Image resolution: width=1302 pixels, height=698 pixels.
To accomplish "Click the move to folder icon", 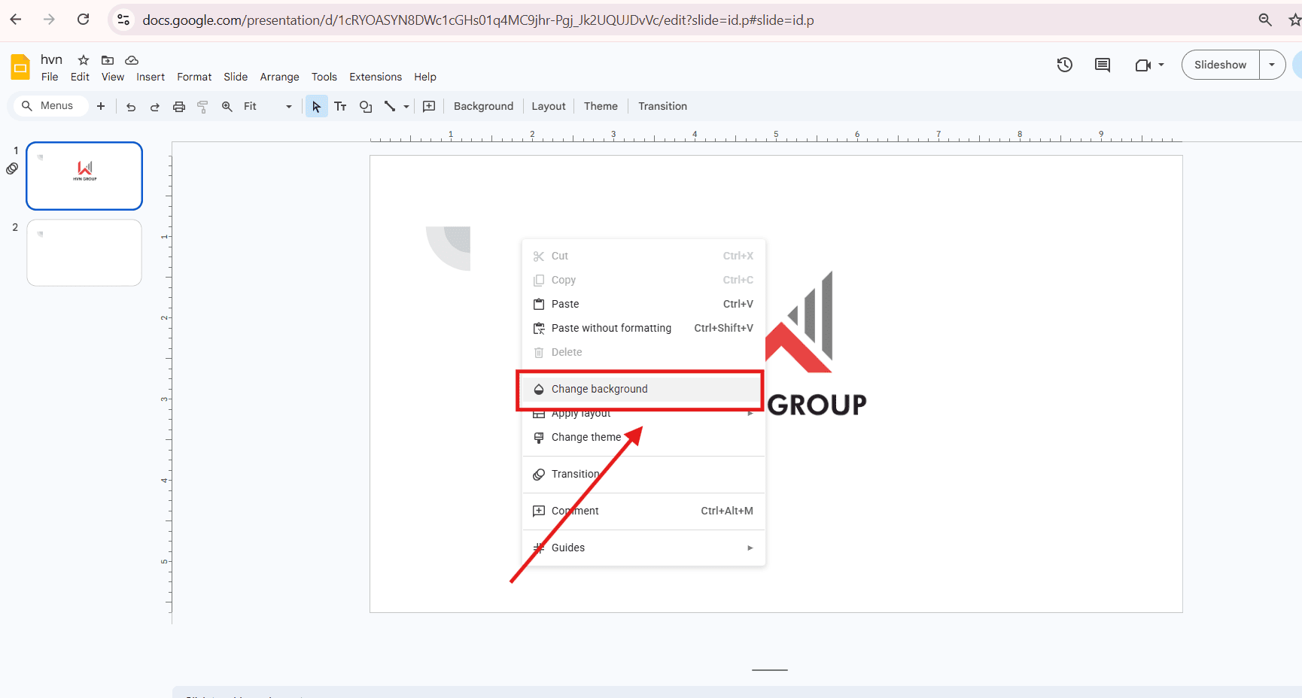I will (x=108, y=60).
